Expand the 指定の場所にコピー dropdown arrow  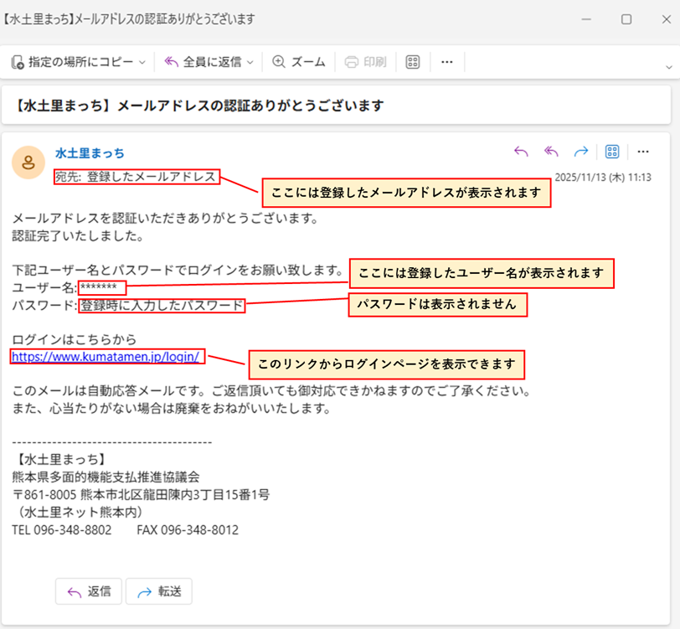[x=142, y=62]
